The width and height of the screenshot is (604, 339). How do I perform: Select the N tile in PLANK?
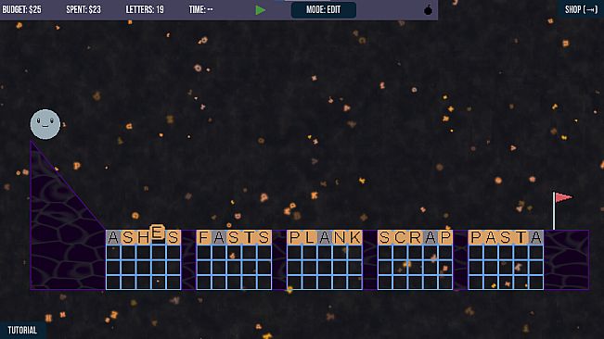pyautogui.click(x=340, y=237)
